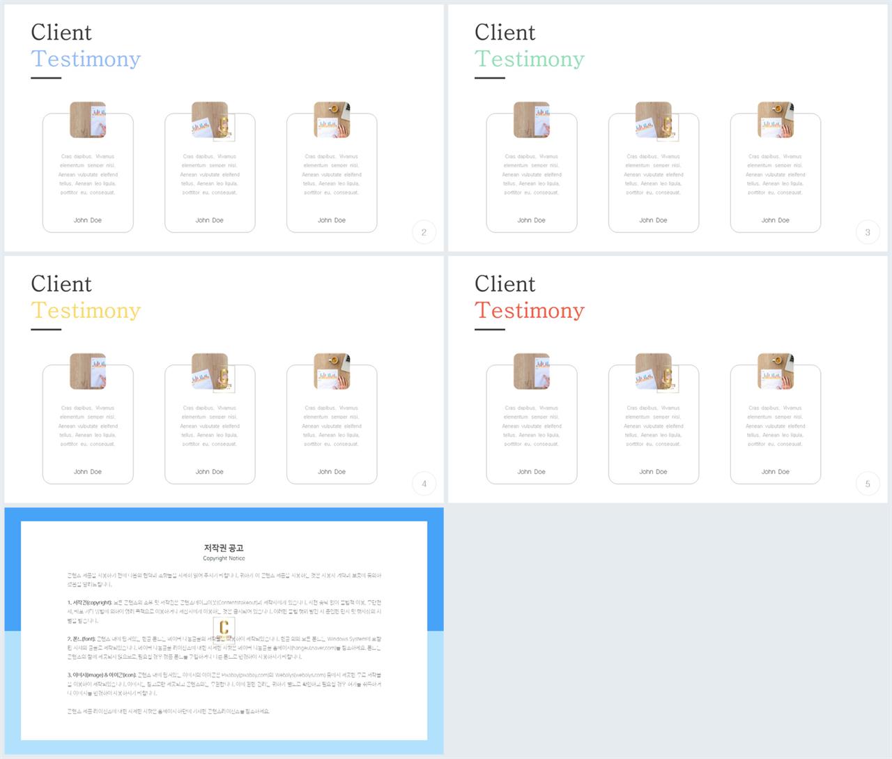This screenshot has height=759, width=892.
Task: Click 'Client' title on the red Testimony slide
Action: click(x=505, y=284)
